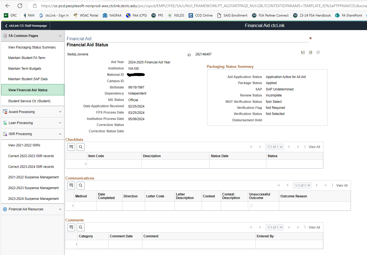
Task: Click the notepad icon beside student ID
Action: click(x=310, y=52)
